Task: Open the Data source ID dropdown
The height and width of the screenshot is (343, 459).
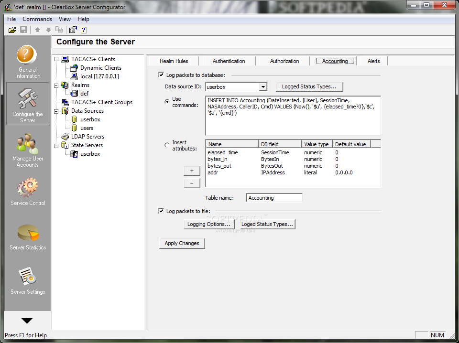Action: pos(263,87)
